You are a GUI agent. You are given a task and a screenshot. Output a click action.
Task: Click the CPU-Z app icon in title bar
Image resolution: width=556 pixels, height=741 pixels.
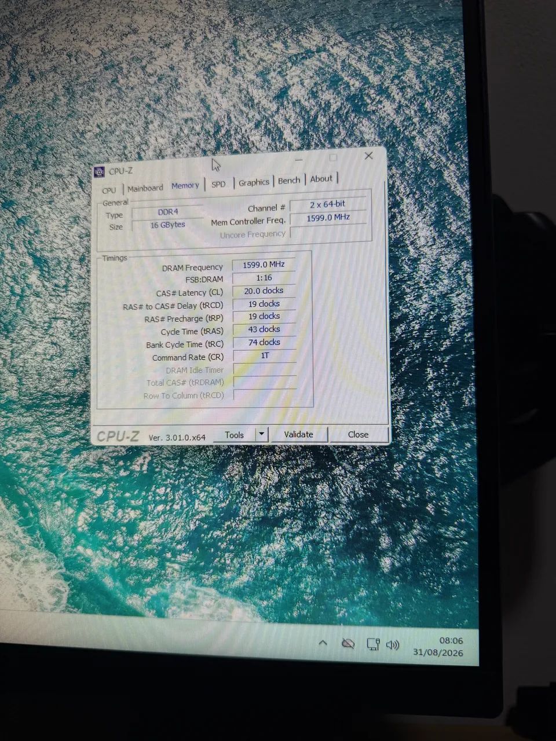(99, 172)
